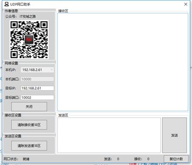This screenshot has width=192, height=165.
Task: Click the 目标端口 field showing 10002
Action: (x=37, y=97)
